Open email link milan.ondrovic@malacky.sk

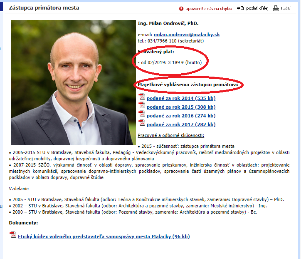[187, 35]
